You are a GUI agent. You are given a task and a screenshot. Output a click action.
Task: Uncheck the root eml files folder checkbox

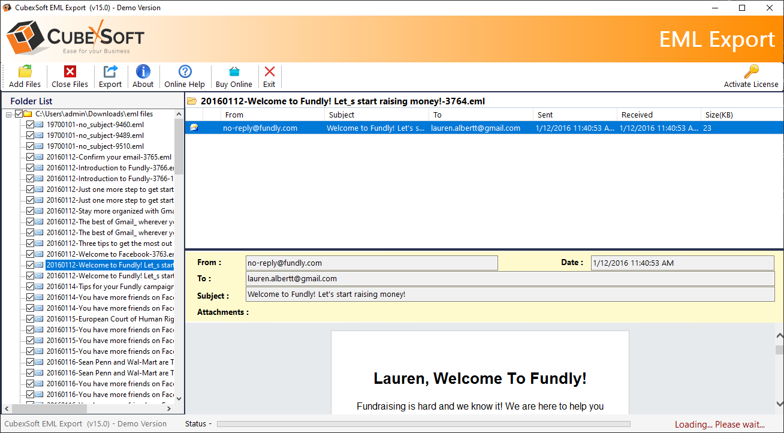point(19,114)
